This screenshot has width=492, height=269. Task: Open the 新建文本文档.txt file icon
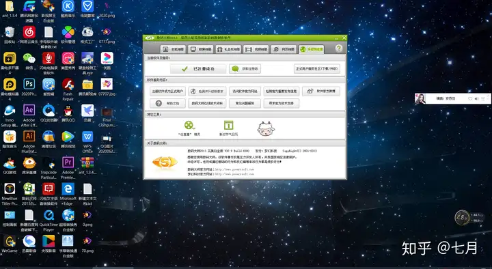[87, 189]
